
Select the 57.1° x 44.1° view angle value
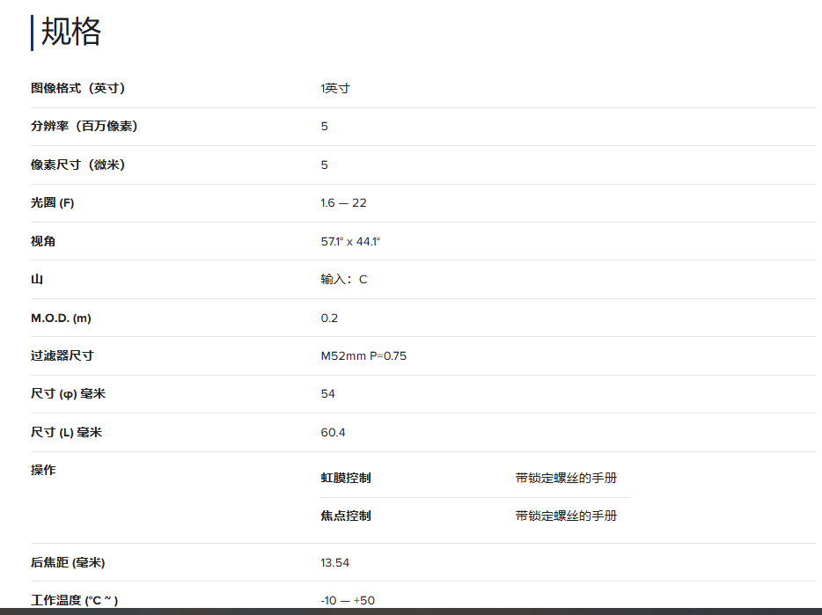click(x=350, y=241)
